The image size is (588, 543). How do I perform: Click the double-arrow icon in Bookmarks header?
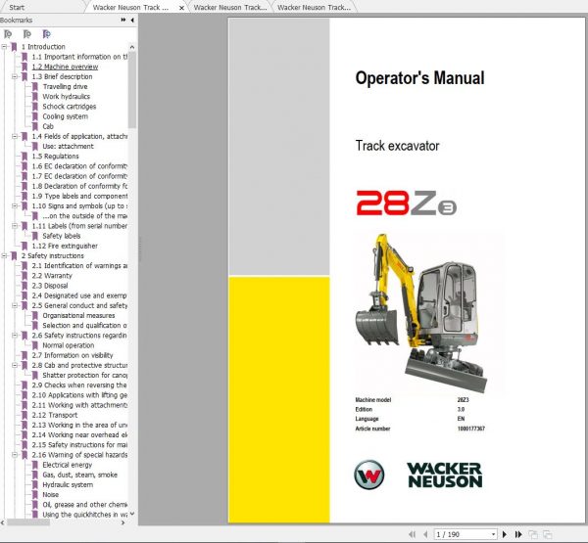(x=123, y=20)
